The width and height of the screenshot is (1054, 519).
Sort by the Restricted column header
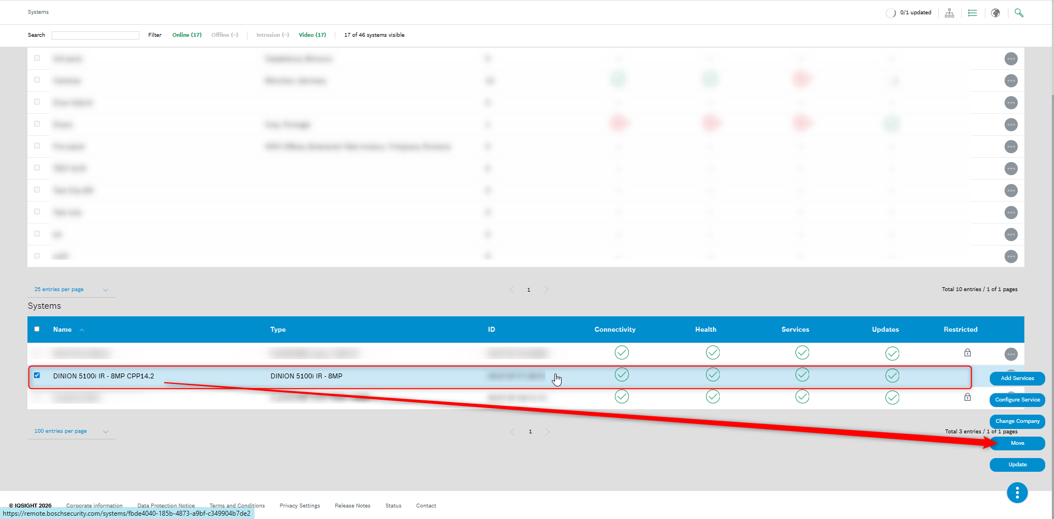pos(960,330)
